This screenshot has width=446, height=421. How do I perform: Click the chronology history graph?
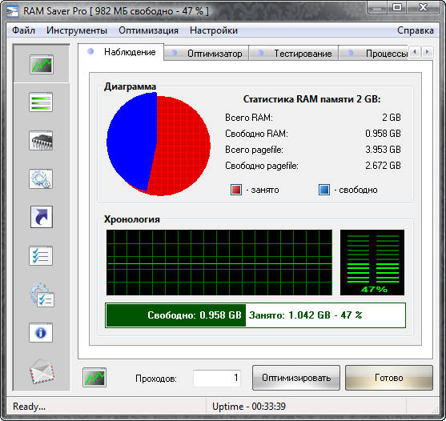pos(219,263)
